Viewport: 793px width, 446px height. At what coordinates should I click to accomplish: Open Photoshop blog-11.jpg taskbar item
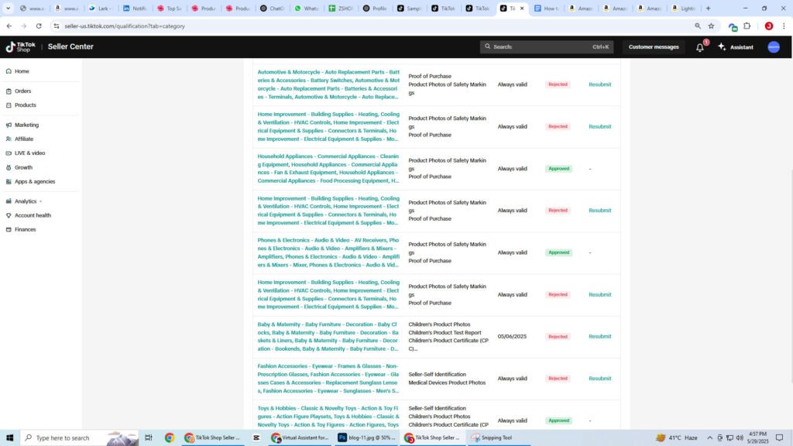(366, 438)
